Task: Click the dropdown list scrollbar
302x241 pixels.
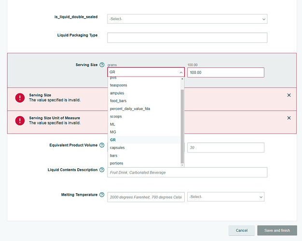Action: click(182, 125)
